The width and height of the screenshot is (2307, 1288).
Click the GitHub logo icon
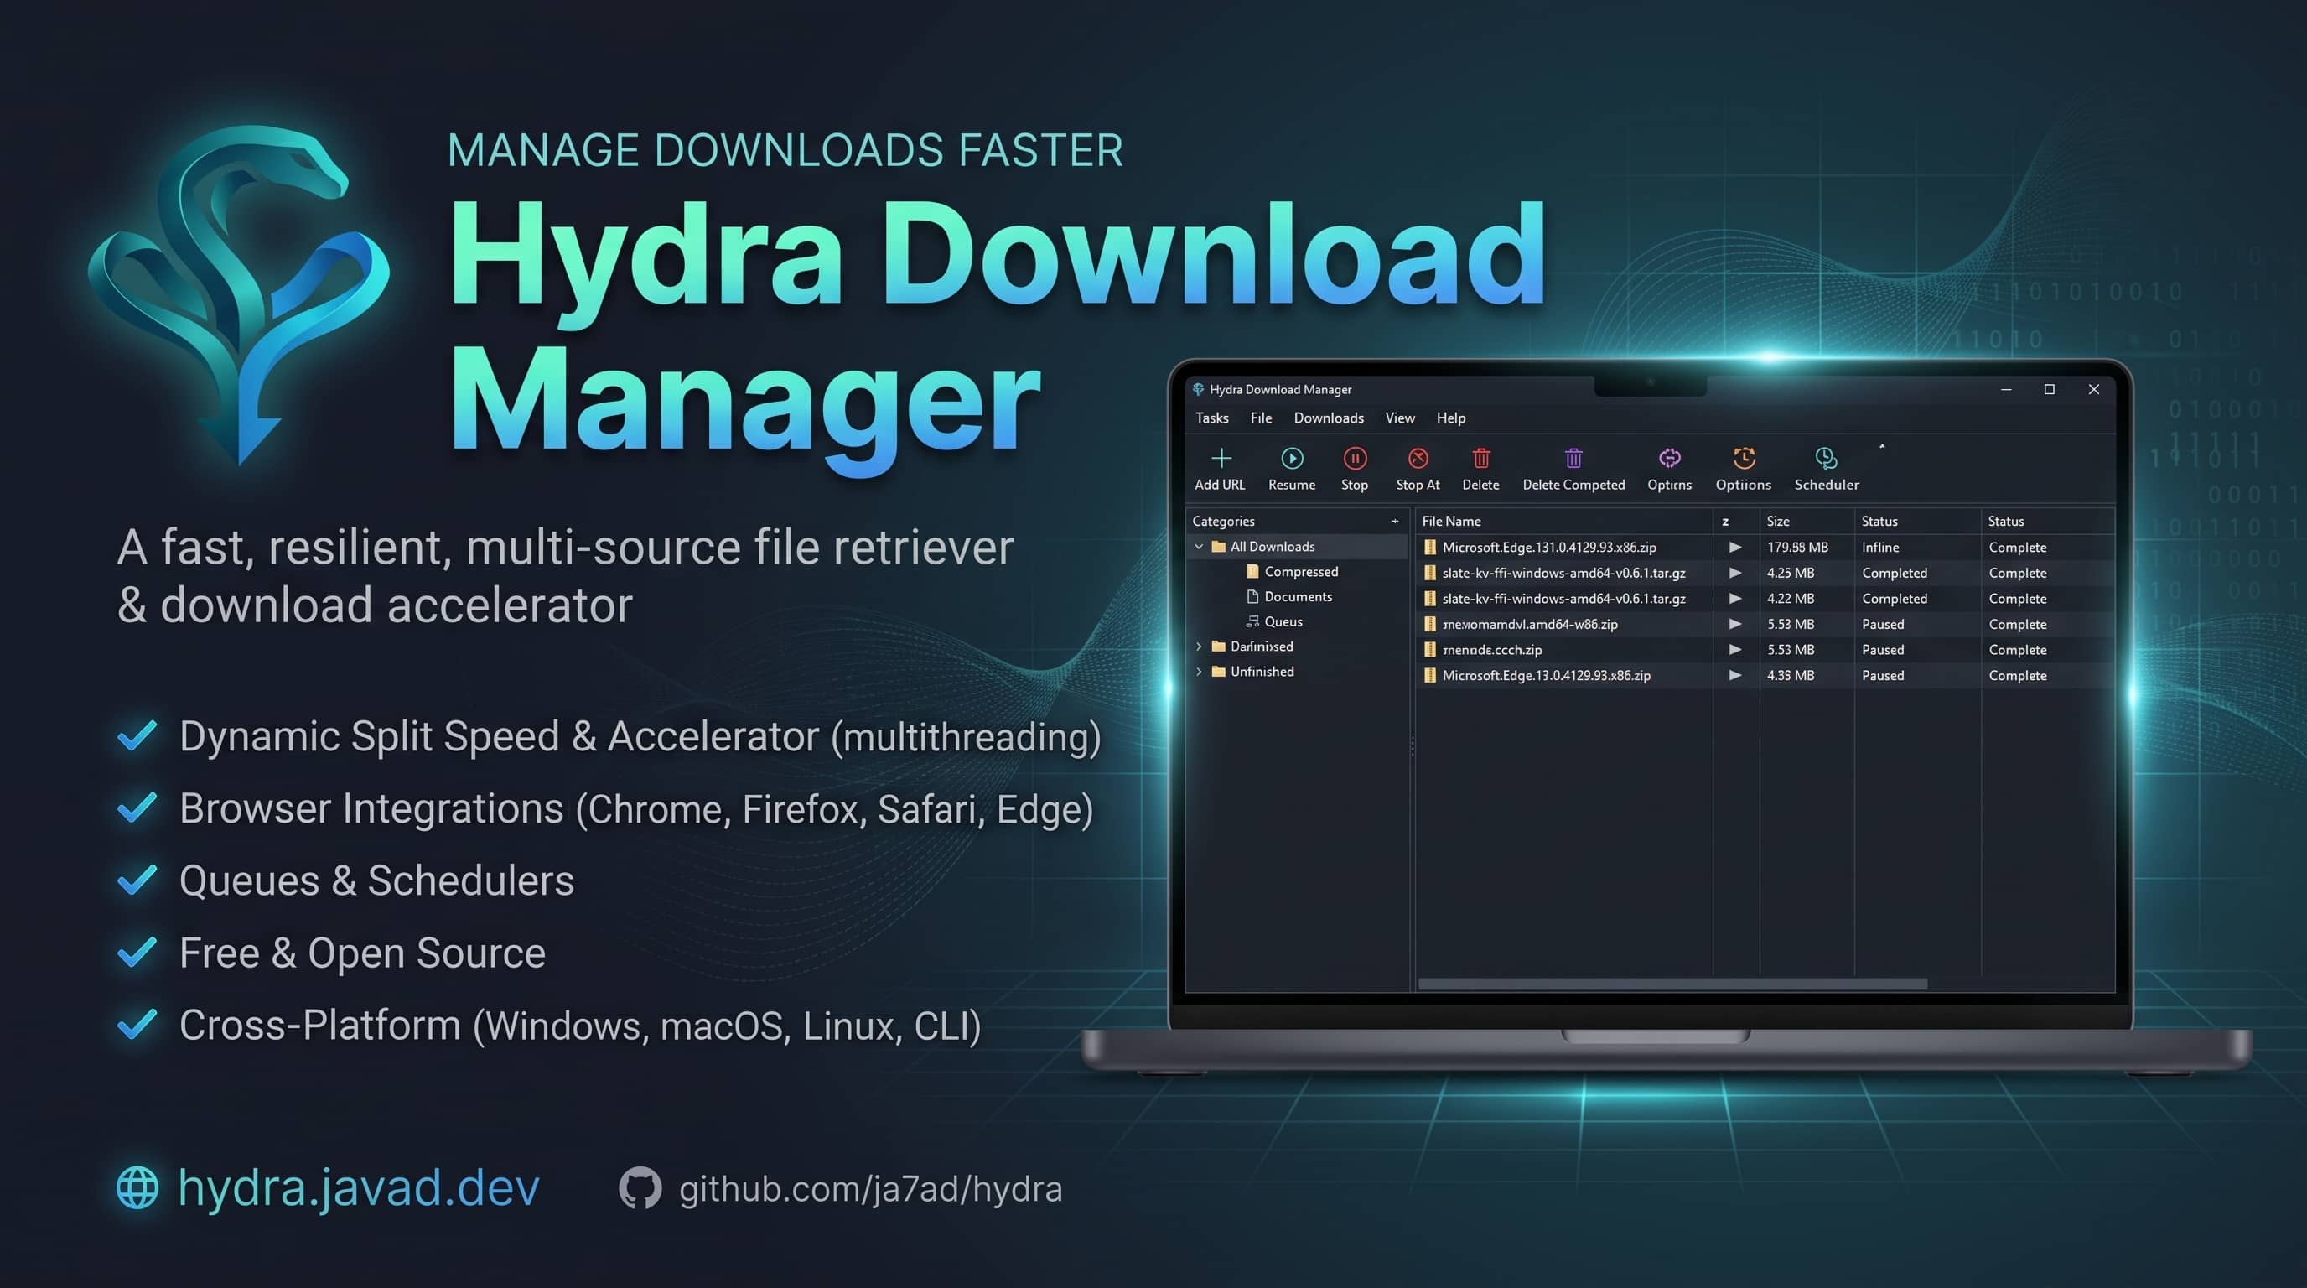pyautogui.click(x=640, y=1187)
